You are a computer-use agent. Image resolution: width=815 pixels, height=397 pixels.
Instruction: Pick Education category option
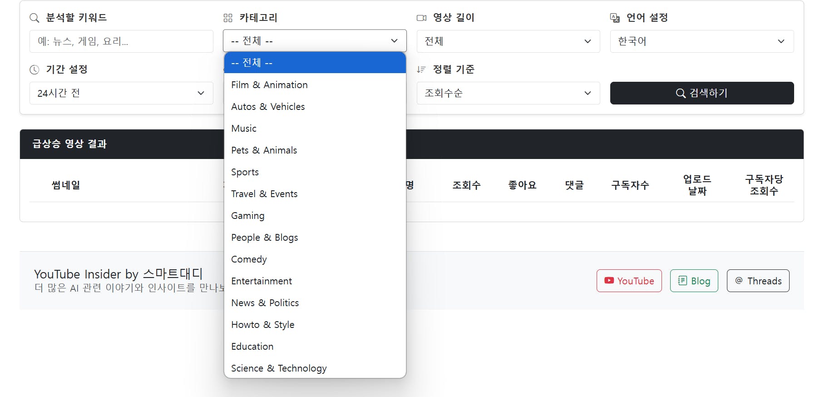click(315, 347)
